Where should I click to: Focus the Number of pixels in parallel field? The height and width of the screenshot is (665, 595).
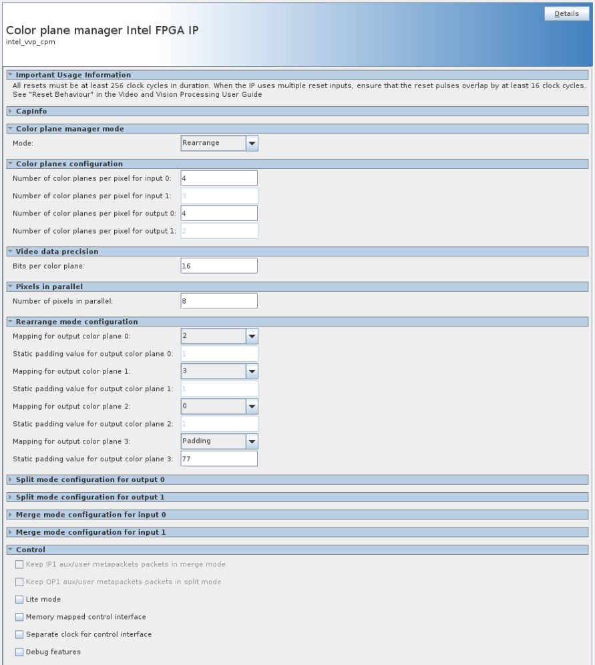[x=219, y=301]
